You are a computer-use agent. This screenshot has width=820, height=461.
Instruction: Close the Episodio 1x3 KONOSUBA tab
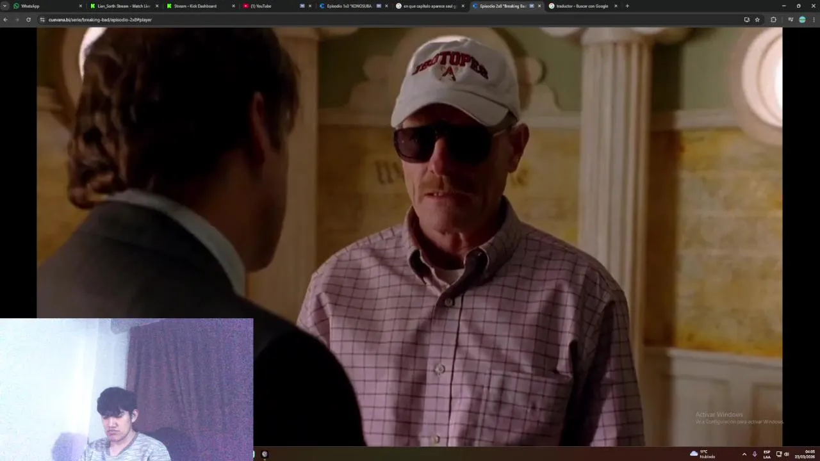coord(386,6)
